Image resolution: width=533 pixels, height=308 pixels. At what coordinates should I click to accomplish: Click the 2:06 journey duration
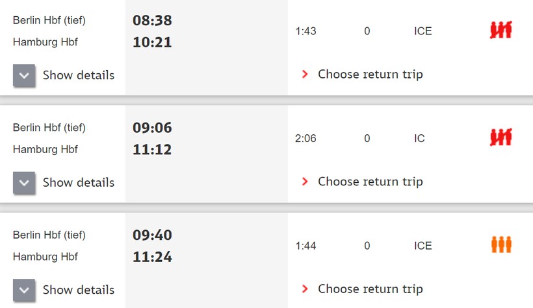pos(305,138)
